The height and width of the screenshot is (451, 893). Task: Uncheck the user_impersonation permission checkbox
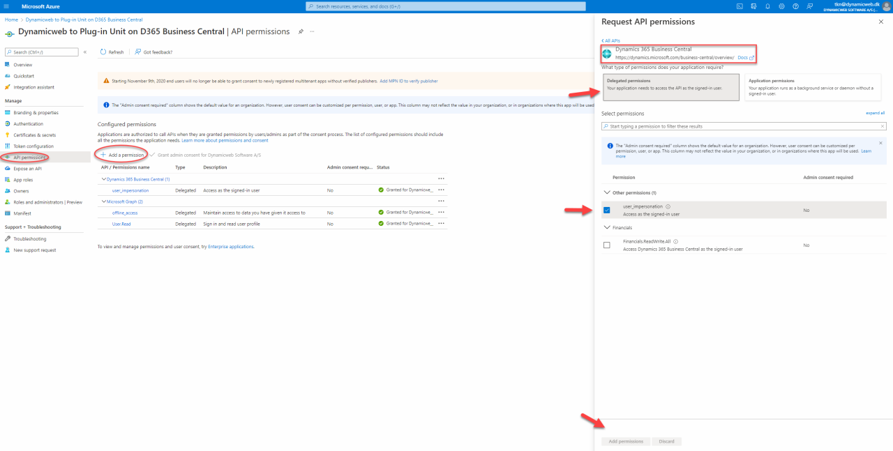(606, 210)
